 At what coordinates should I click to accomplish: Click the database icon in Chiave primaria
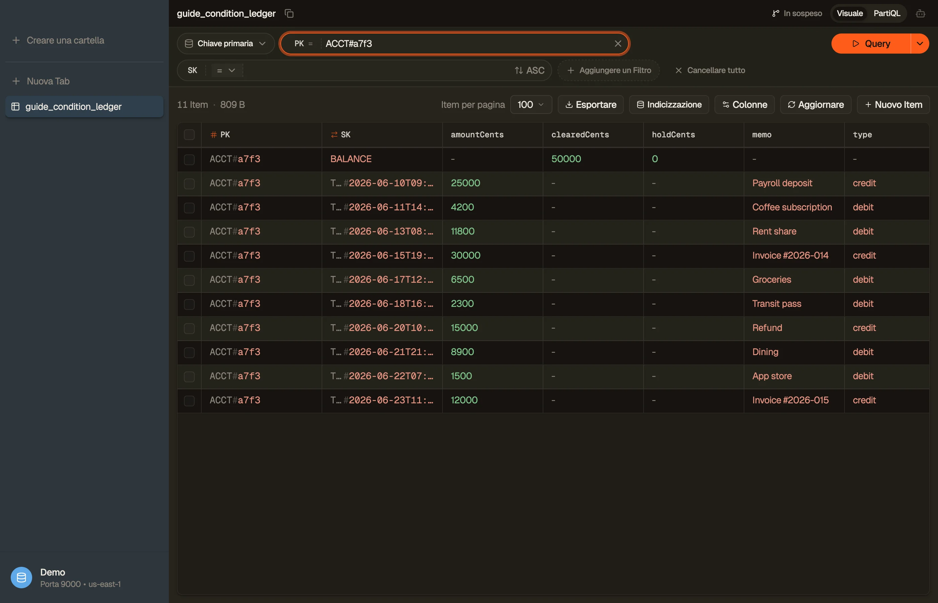click(189, 44)
